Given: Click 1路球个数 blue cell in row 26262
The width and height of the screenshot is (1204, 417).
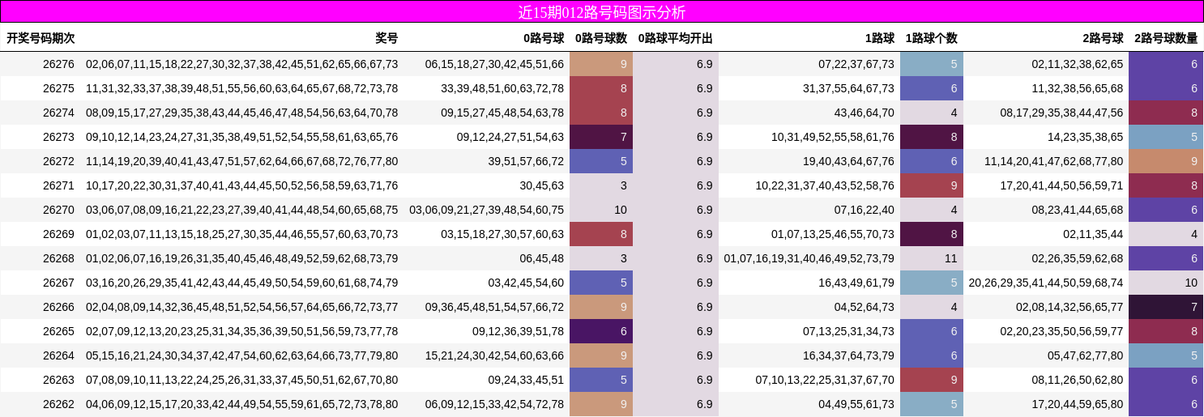Looking at the screenshot, I should [932, 404].
